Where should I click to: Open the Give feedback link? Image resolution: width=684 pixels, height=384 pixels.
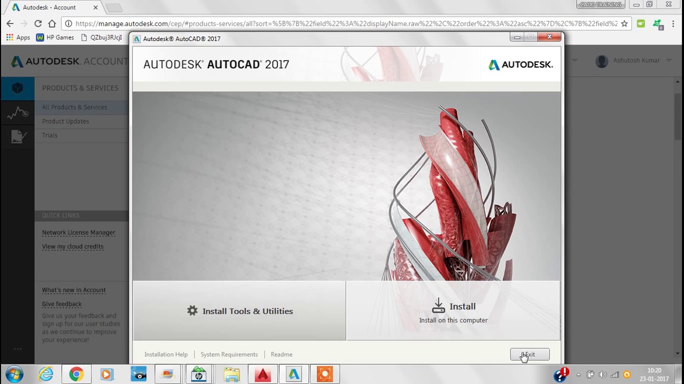pos(62,304)
